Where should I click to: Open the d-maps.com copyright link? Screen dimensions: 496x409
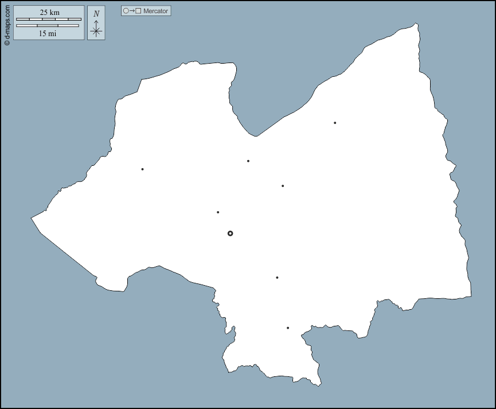click(x=7, y=25)
